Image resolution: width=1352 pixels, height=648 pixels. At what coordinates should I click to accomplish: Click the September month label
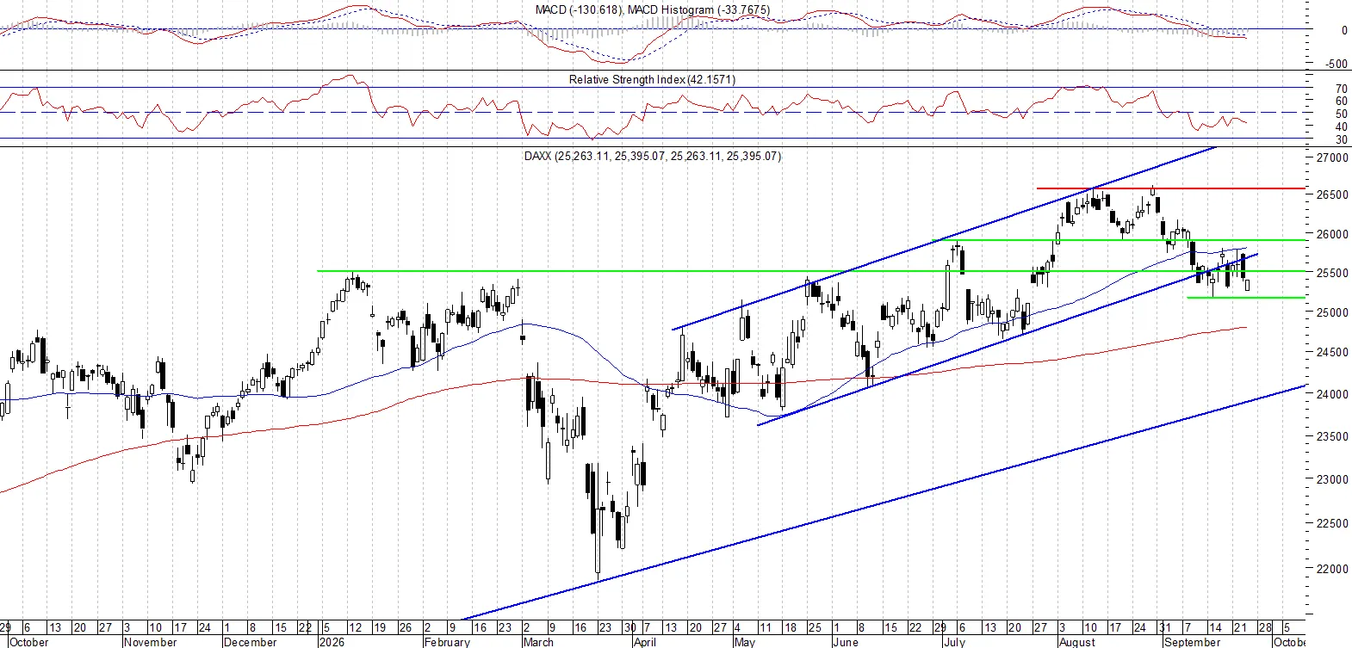[x=1193, y=642]
